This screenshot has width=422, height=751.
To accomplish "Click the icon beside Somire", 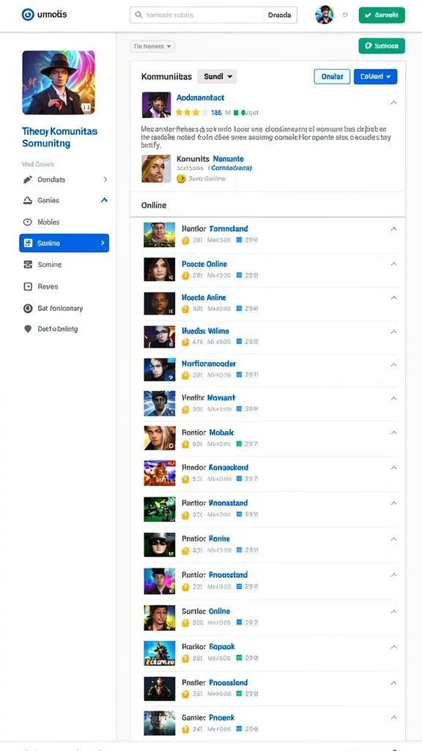I will click(28, 264).
